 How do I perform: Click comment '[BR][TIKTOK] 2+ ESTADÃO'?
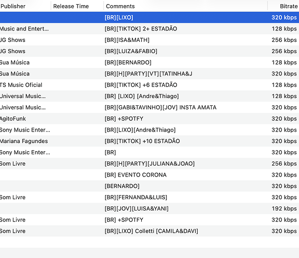[x=141, y=29]
